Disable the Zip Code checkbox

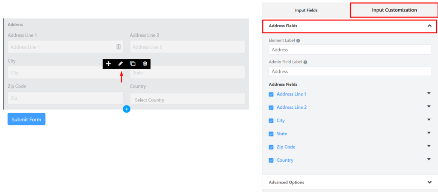pos(271,147)
